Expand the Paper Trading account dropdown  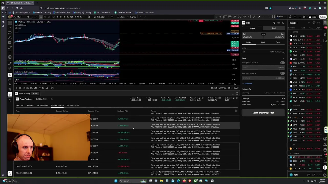coord(26,99)
